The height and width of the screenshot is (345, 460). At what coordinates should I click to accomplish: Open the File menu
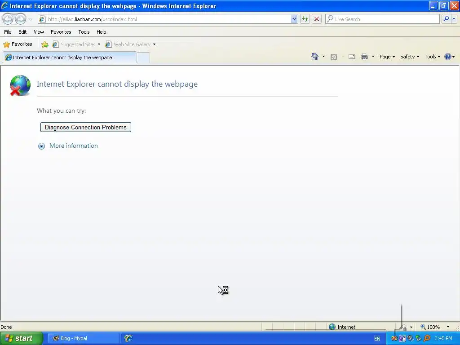coord(8,32)
